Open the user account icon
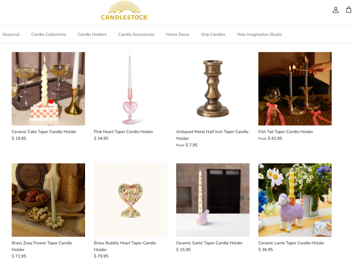Screen dimensions: 352x259 pos(336,10)
